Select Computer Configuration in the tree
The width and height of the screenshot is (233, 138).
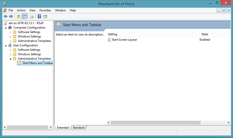[29, 28]
